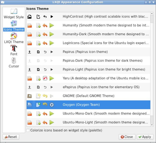
Task: Click the Humanity row new-document plus icon
Action: pos(38,26)
